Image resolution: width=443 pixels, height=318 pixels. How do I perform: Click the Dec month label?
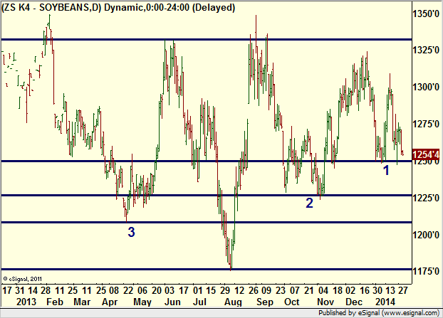tap(354, 302)
